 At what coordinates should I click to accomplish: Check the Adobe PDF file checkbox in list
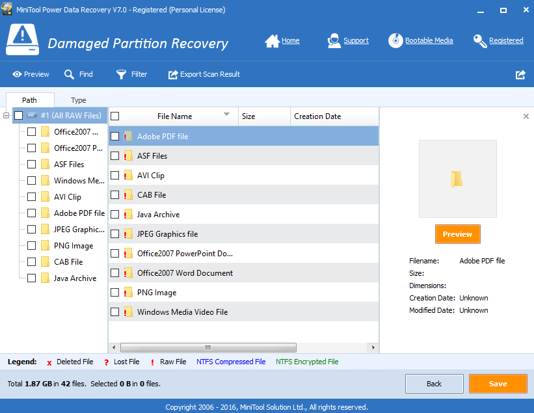(115, 137)
